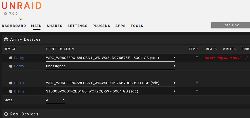Go to the Shares tab
The width and height of the screenshot is (250, 118).
click(x=55, y=26)
